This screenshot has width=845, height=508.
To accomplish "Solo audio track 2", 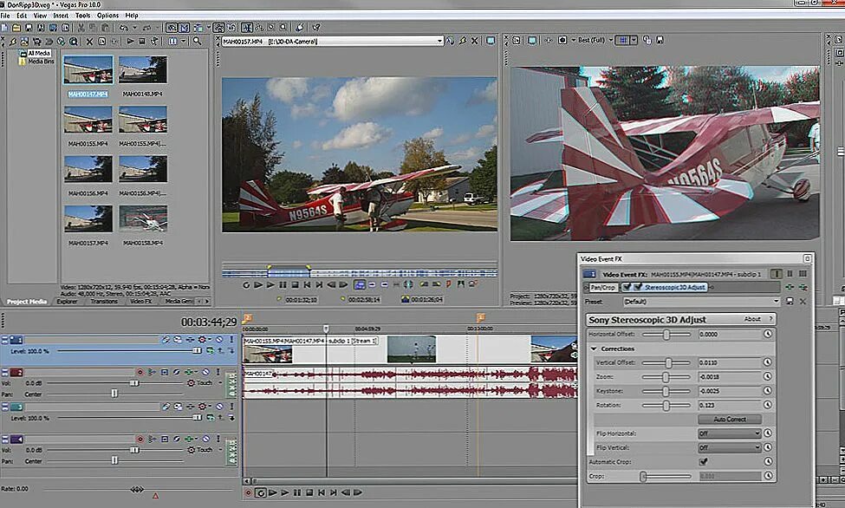I will (218, 372).
